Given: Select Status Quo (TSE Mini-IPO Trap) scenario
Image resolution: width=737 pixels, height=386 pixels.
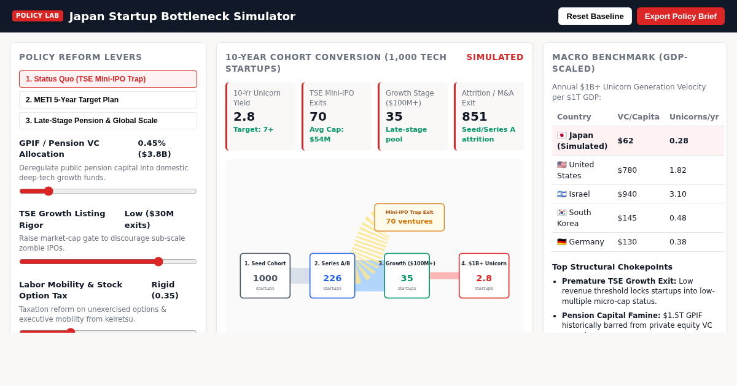Looking at the screenshot, I should tap(108, 79).
